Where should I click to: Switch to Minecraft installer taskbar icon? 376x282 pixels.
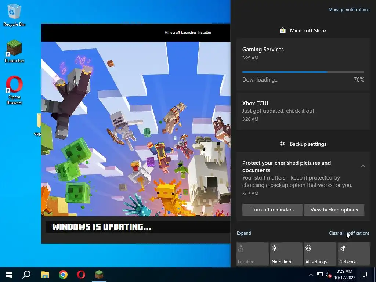pyautogui.click(x=99, y=275)
